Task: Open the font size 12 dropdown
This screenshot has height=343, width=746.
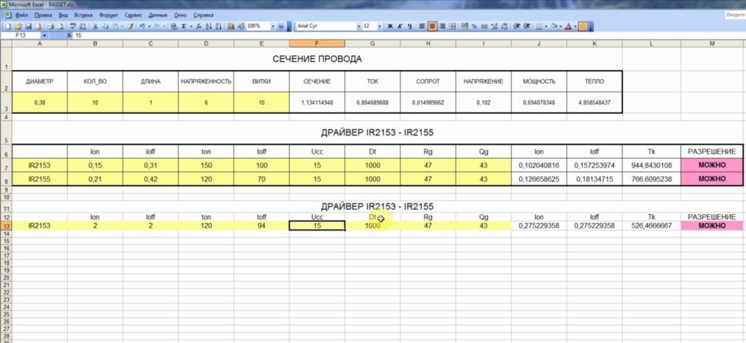Action: click(380, 26)
